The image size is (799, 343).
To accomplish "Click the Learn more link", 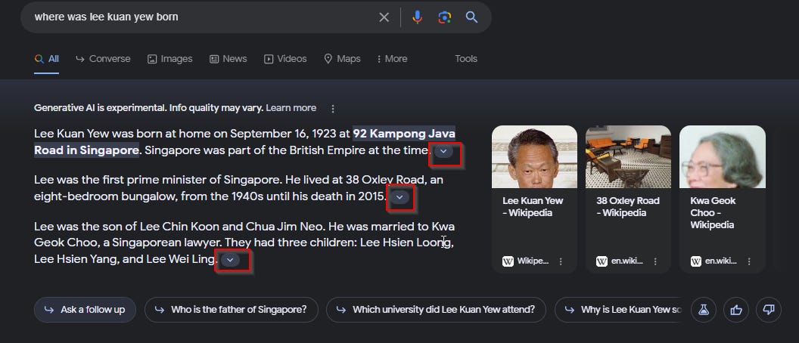I will [291, 108].
